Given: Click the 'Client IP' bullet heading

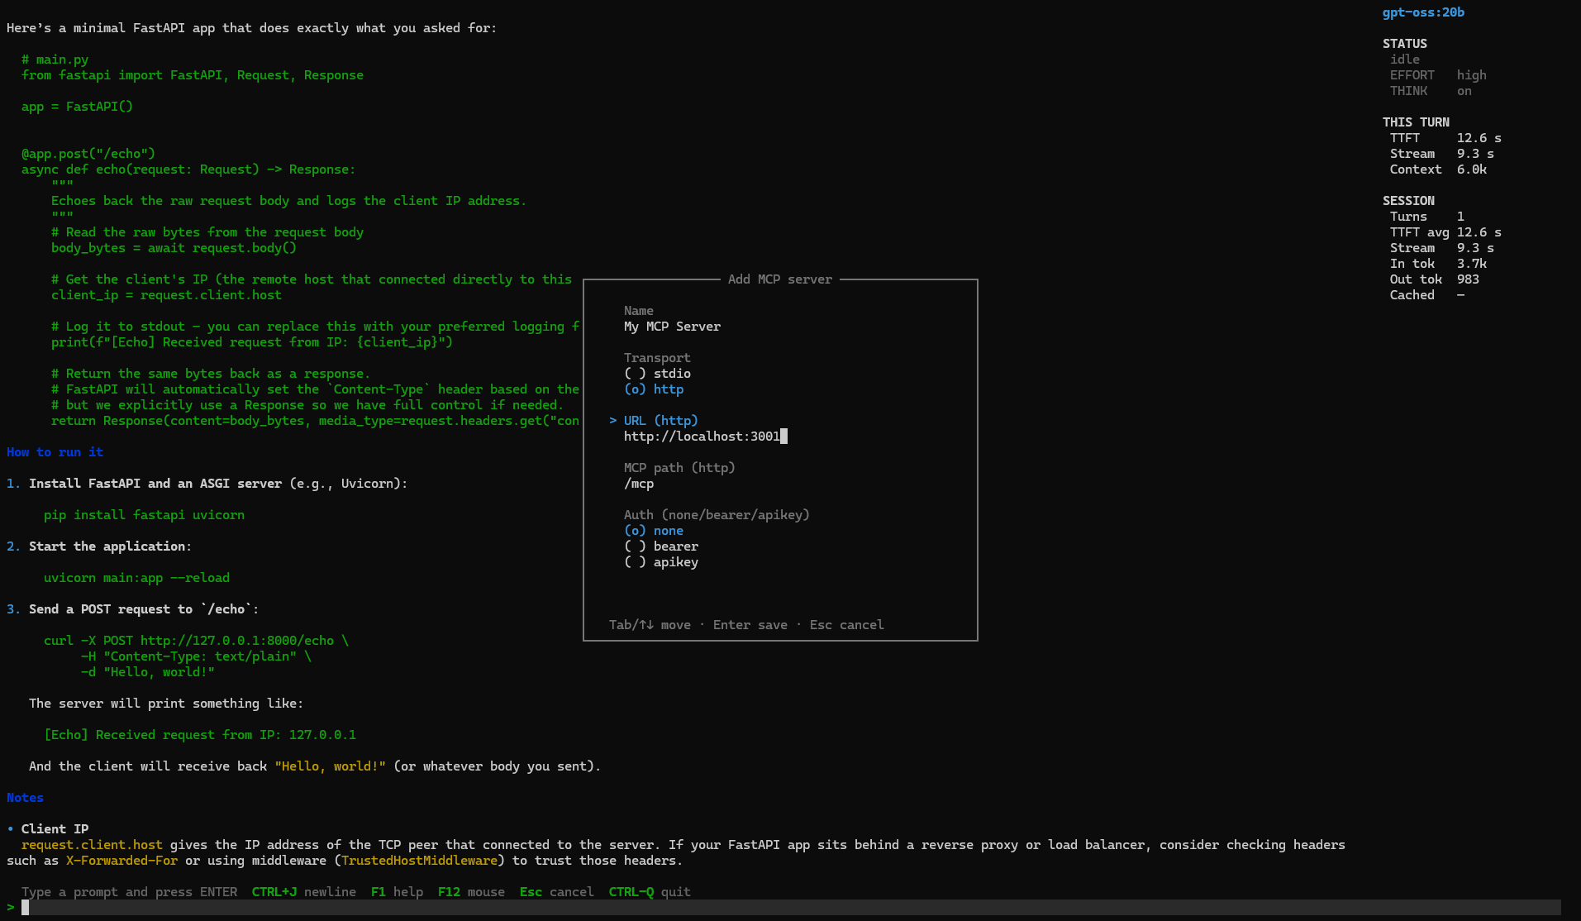Looking at the screenshot, I should coord(55,829).
